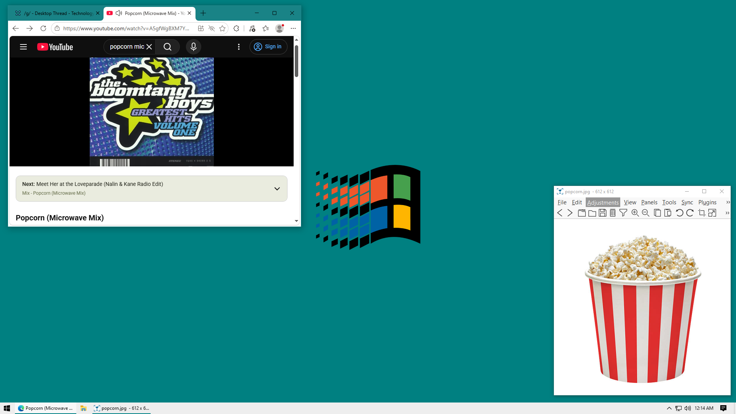
Task: Click the YouTube page vertical scrollbar
Action: click(x=296, y=61)
